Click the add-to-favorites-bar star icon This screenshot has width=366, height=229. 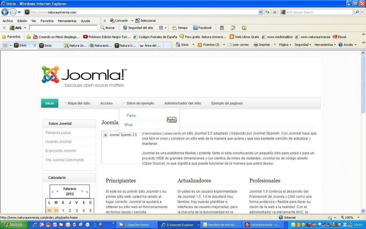pyautogui.click(x=29, y=37)
